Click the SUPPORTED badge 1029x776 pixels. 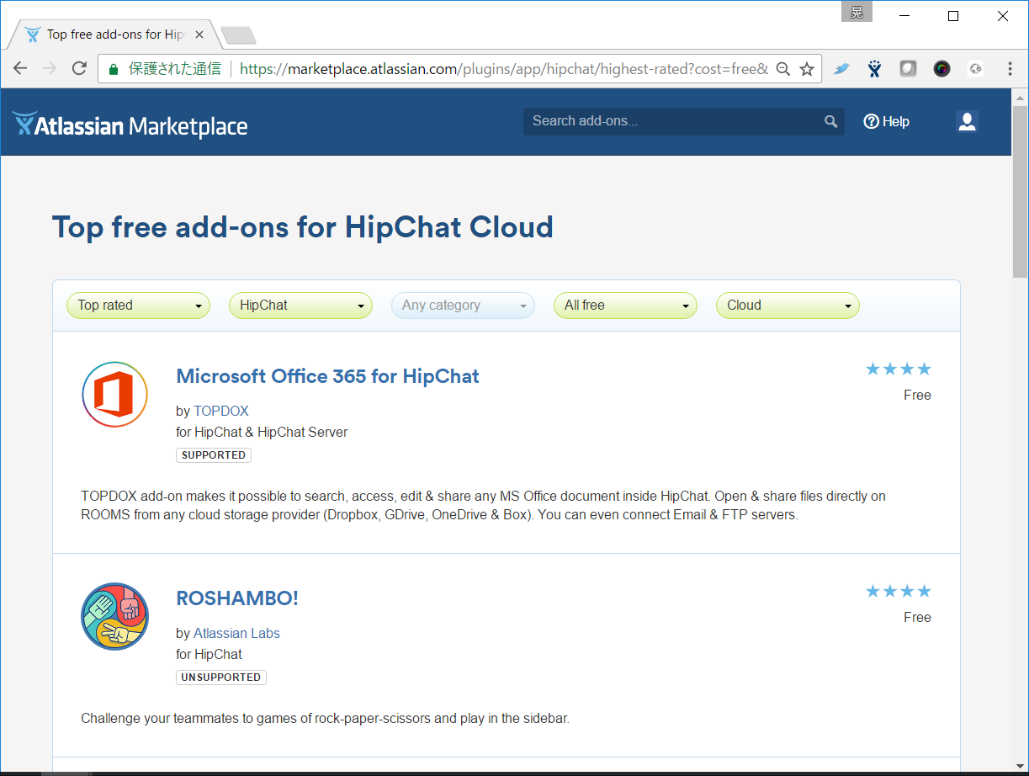pos(214,455)
